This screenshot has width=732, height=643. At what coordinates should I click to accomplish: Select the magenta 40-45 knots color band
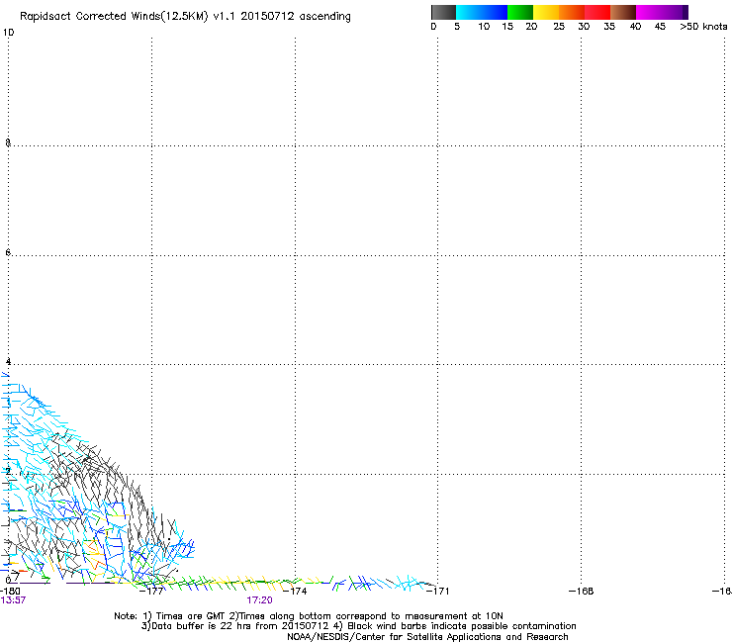[649, 12]
